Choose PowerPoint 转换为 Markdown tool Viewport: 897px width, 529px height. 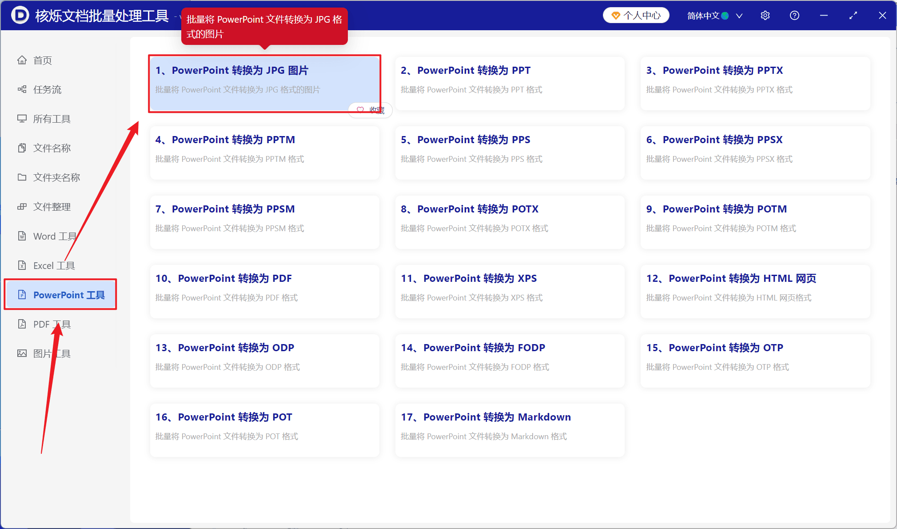510,430
